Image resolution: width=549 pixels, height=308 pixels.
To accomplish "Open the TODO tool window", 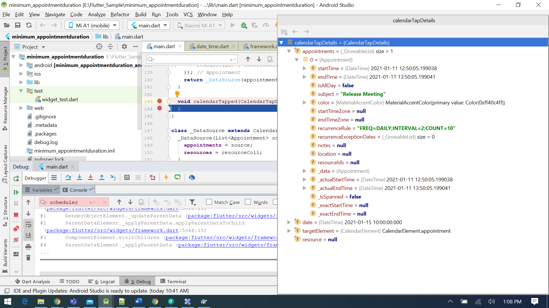I will 69,281.
